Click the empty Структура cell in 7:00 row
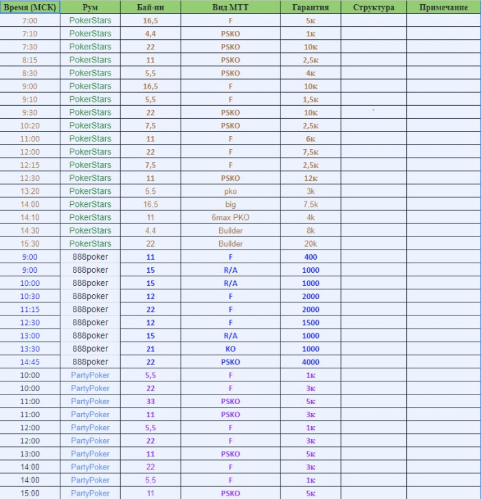 (x=374, y=21)
